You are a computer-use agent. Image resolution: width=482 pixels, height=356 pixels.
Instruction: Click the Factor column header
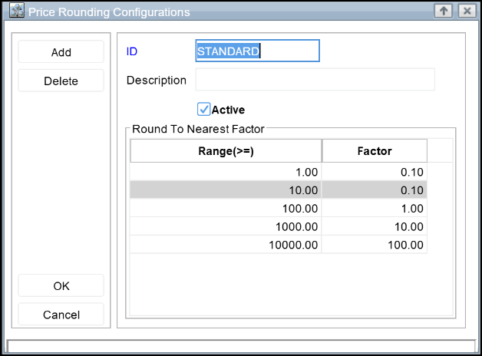(x=375, y=151)
